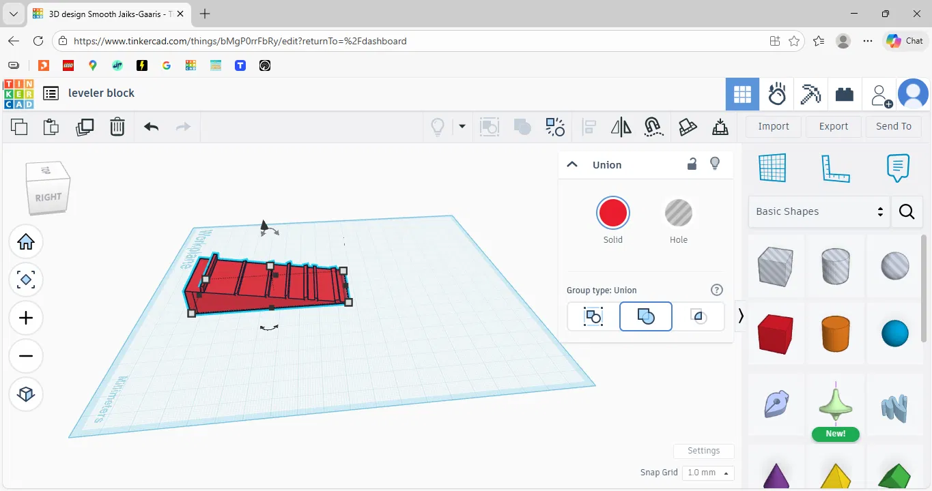Image resolution: width=932 pixels, height=491 pixels.
Task: Open the Snap Grid 1.0 mm dropdown
Action: pyautogui.click(x=707, y=473)
